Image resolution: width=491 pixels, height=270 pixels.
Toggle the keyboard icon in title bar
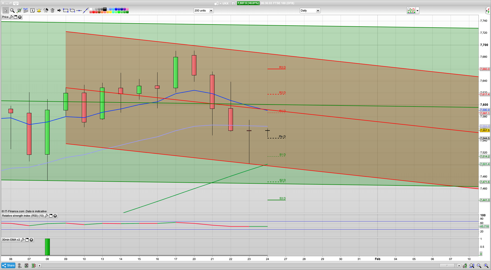(x=16, y=3)
